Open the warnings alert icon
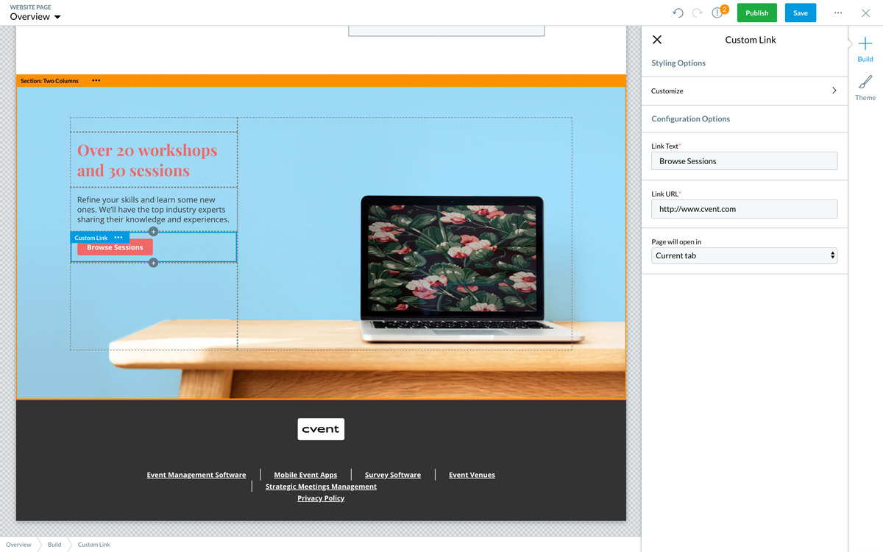This screenshot has width=883, height=552. pos(717,13)
